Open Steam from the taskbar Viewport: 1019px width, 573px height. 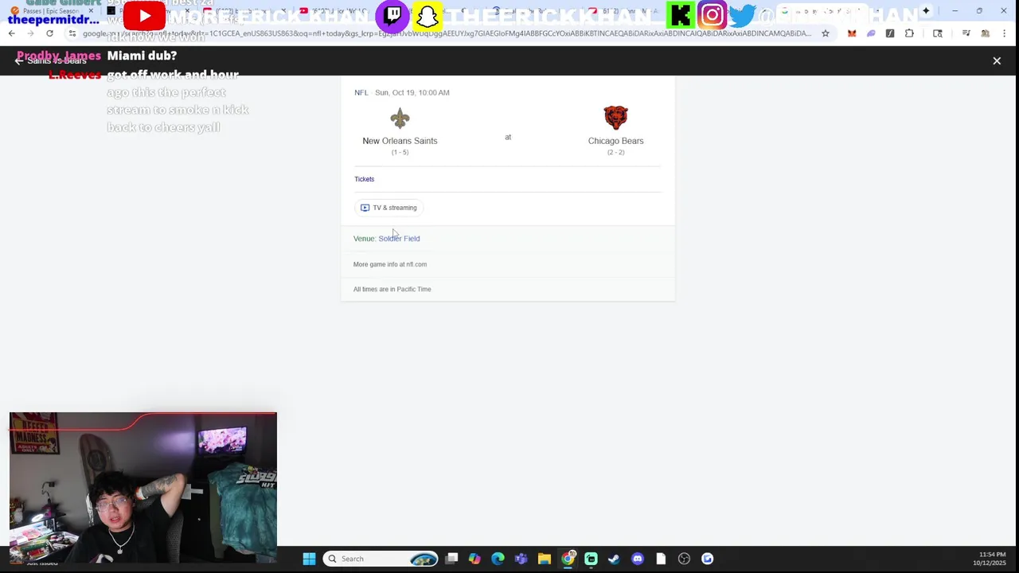pos(614,559)
